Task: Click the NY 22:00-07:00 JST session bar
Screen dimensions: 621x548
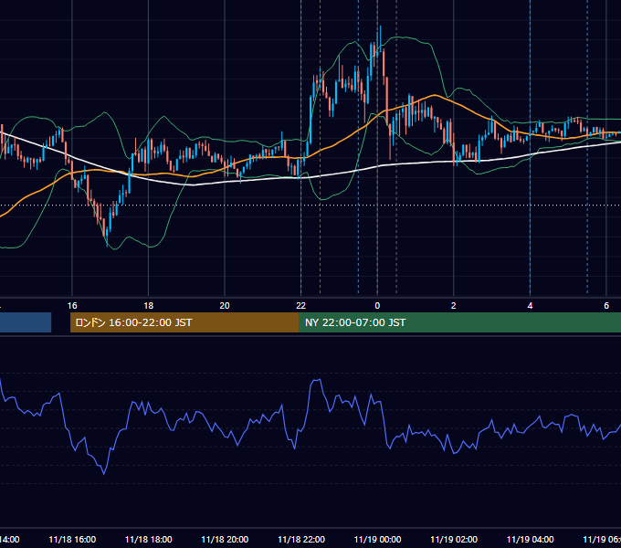Action: pos(459,322)
